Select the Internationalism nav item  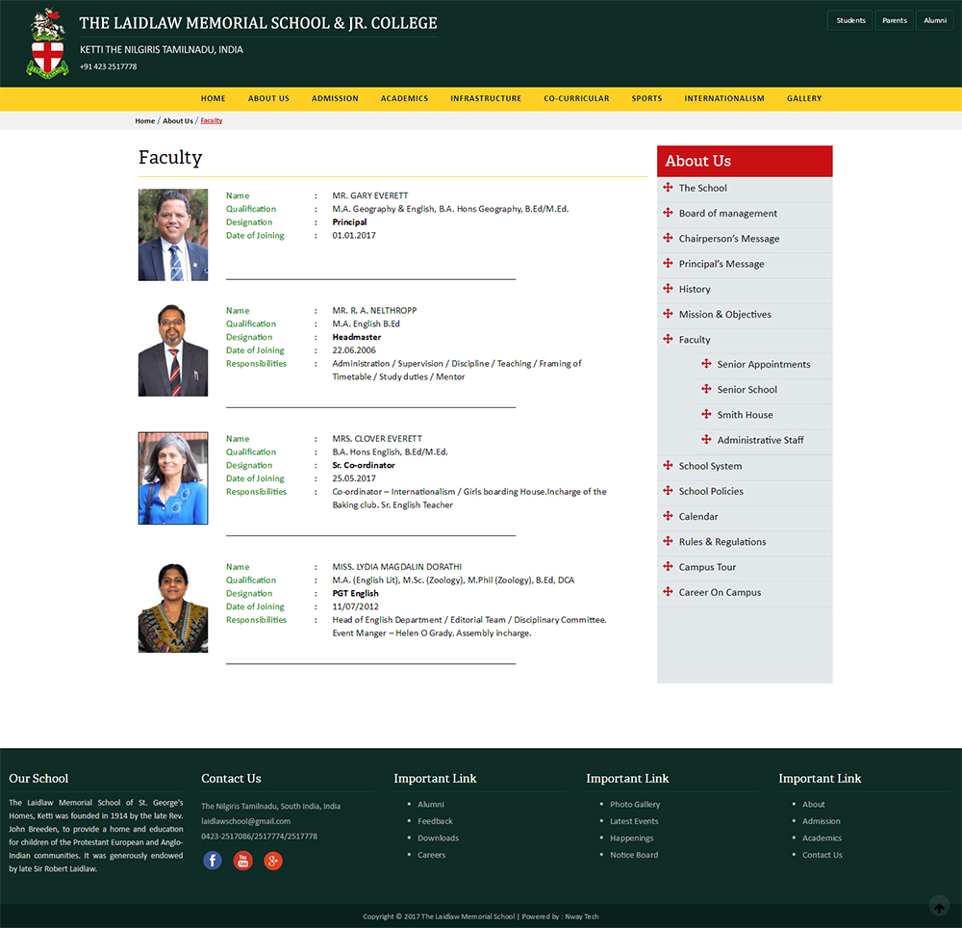(724, 98)
